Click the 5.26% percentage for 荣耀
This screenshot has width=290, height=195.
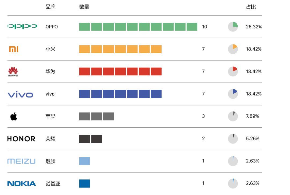252,139
